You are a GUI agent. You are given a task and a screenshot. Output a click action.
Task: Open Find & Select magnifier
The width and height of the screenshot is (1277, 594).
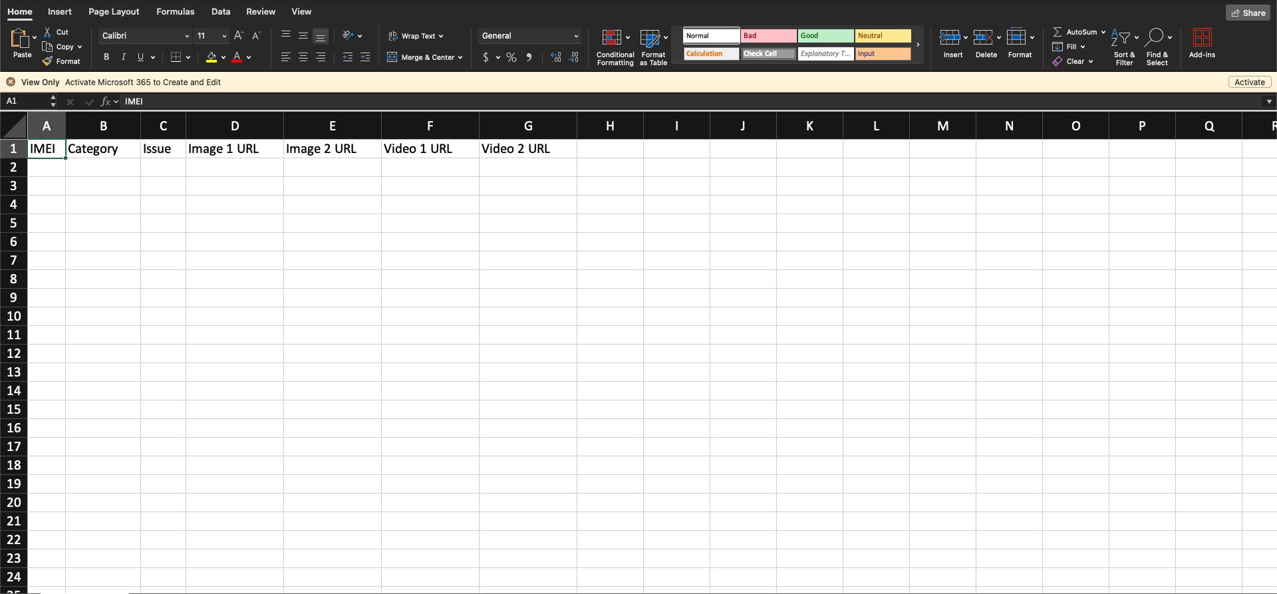[x=1155, y=38]
